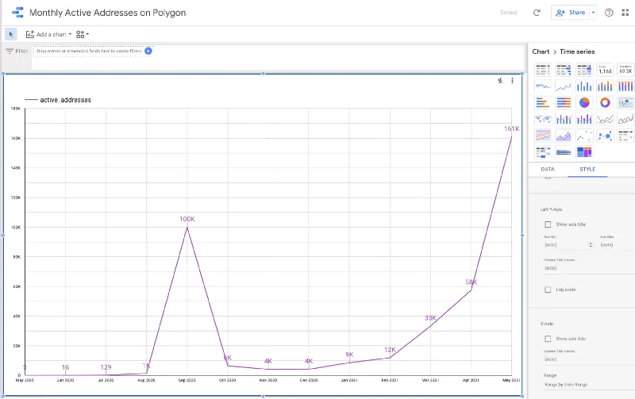Enable Show axis title under X-Axis

click(x=548, y=339)
